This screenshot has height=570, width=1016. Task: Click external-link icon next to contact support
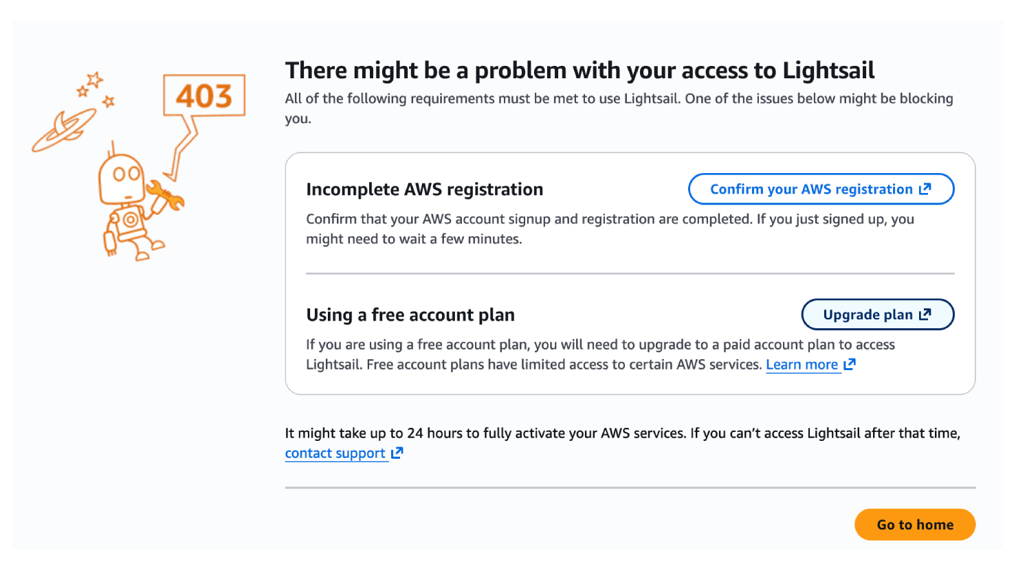pyautogui.click(x=397, y=453)
